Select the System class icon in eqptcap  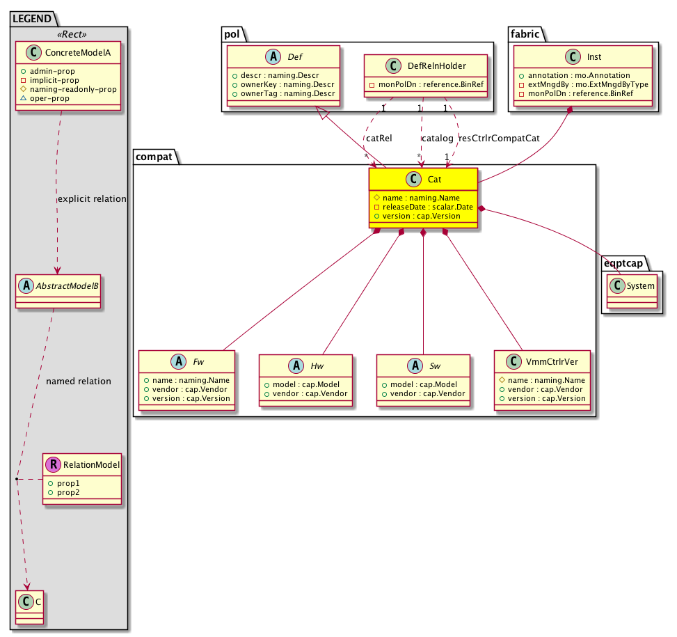(618, 284)
